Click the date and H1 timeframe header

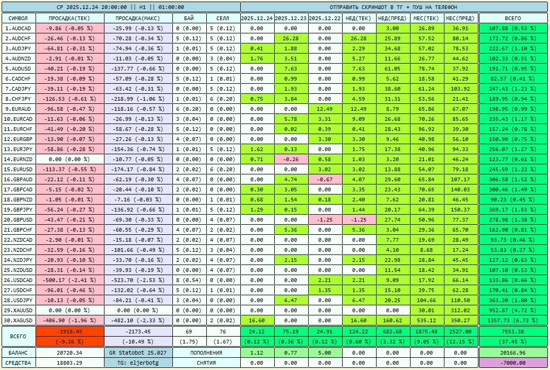pos(121,7)
